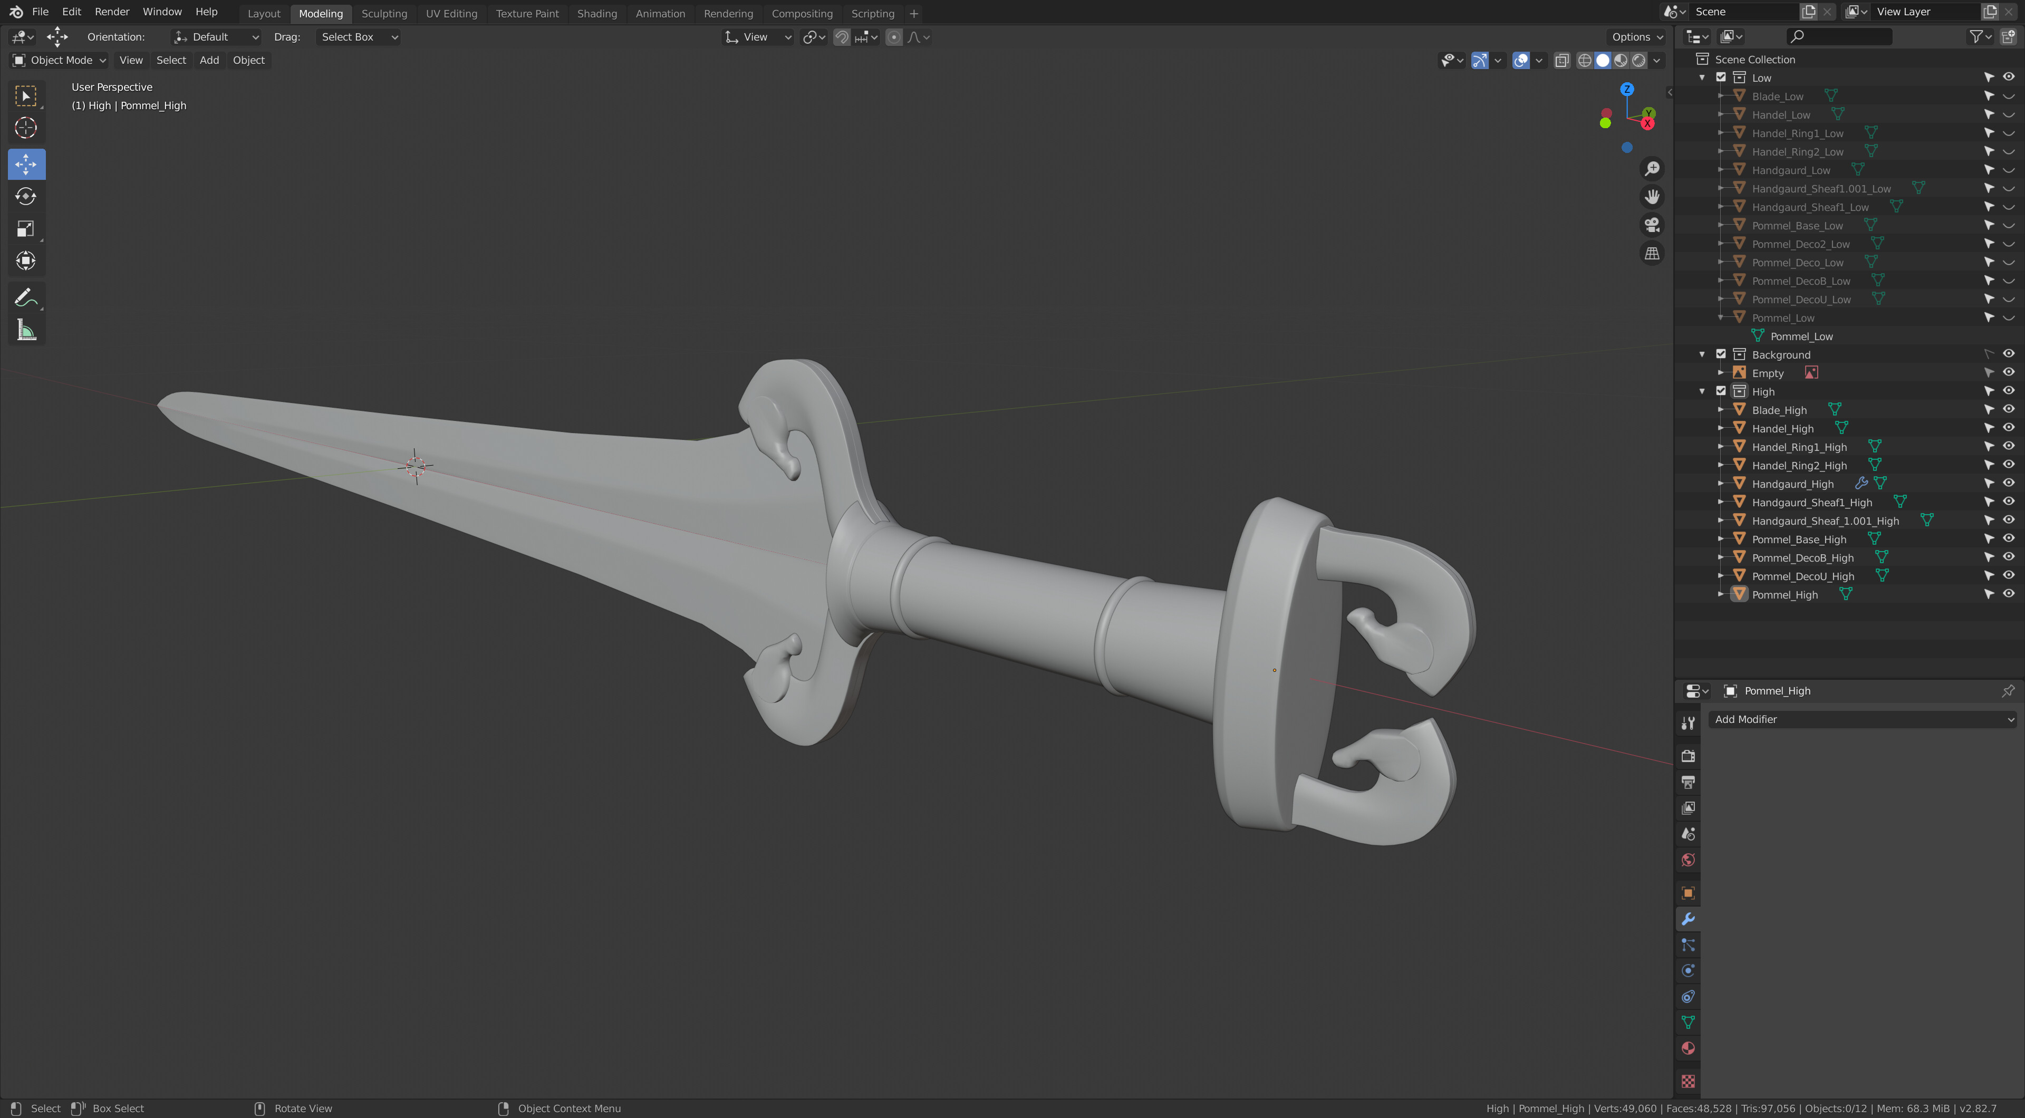2025x1118 pixels.
Task: Toggle visibility of Pommel_High object
Action: tap(2009, 594)
